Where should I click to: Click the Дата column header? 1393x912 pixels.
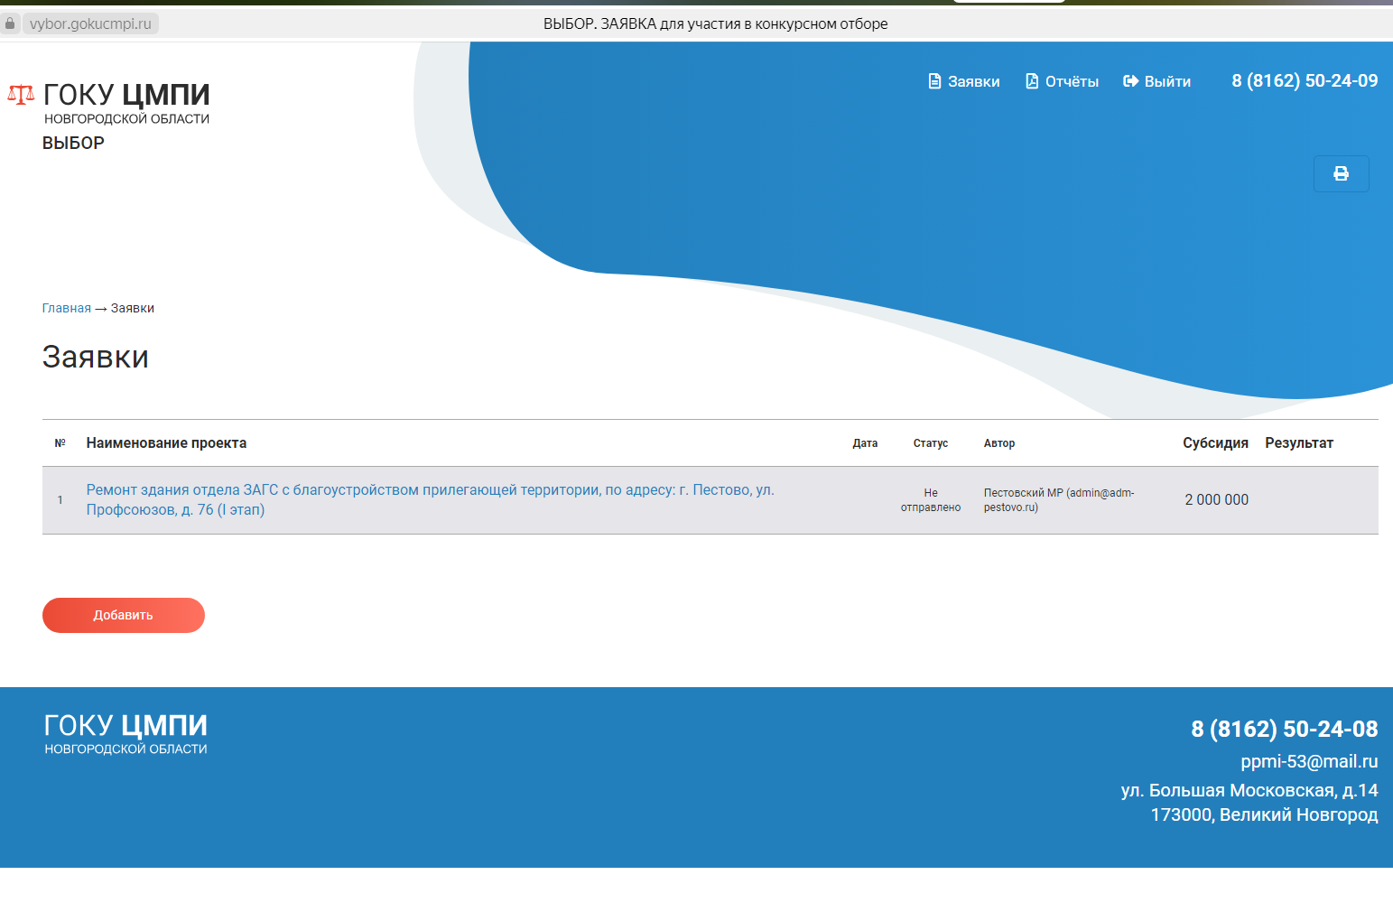865,443
